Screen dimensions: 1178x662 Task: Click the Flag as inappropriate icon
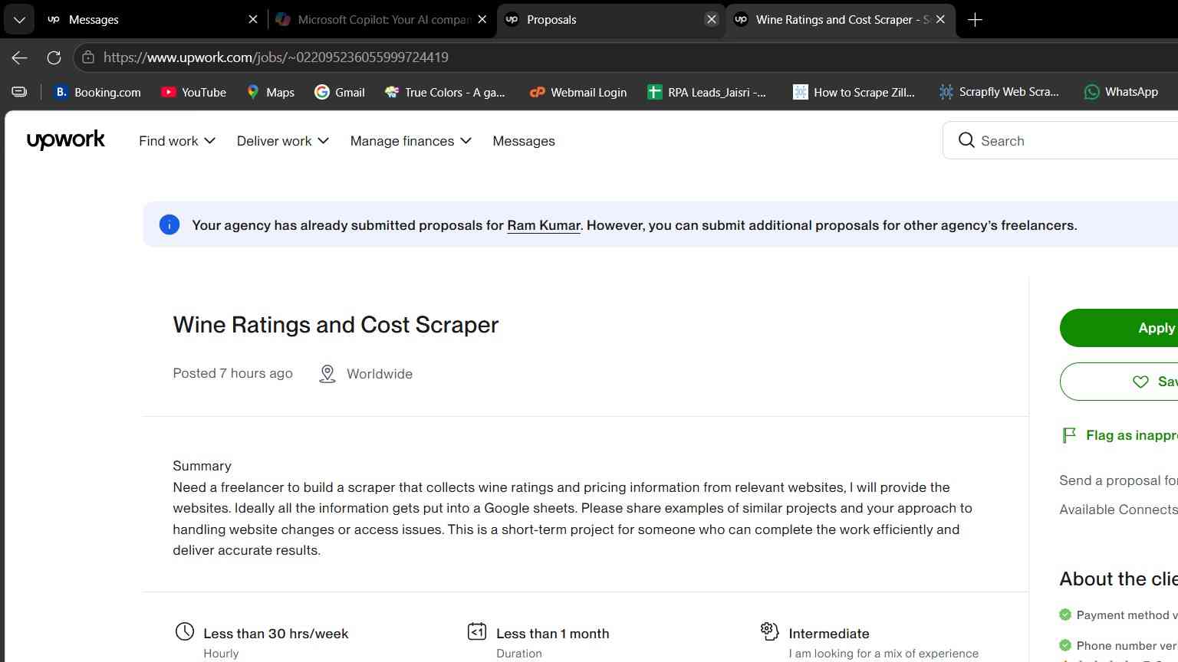pyautogui.click(x=1068, y=435)
